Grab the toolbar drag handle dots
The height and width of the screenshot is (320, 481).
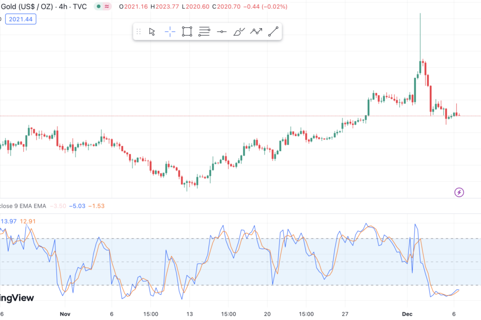coord(138,31)
